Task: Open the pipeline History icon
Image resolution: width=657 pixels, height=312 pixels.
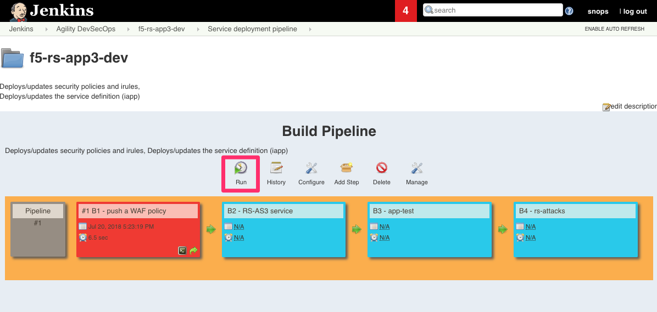Action: tap(276, 168)
